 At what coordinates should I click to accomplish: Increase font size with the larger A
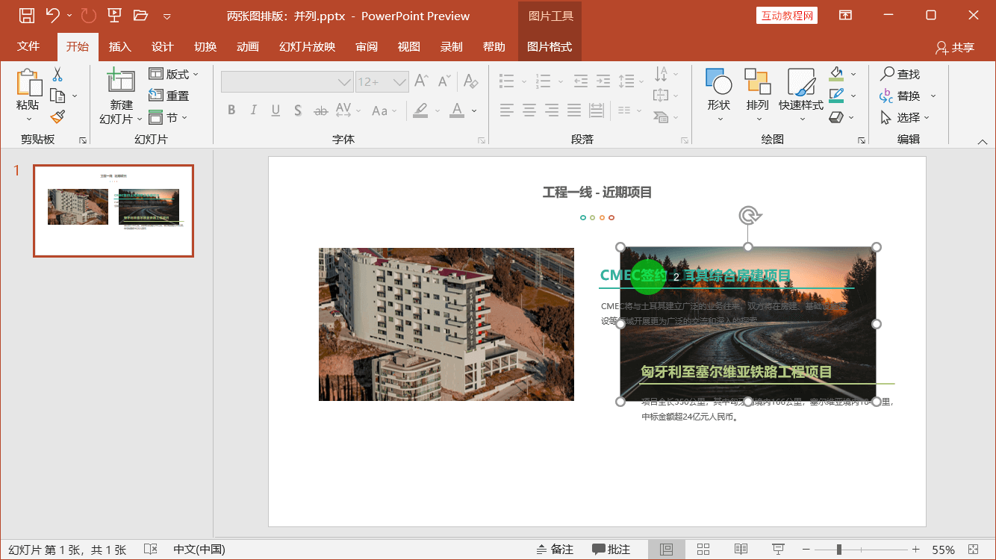pos(421,81)
